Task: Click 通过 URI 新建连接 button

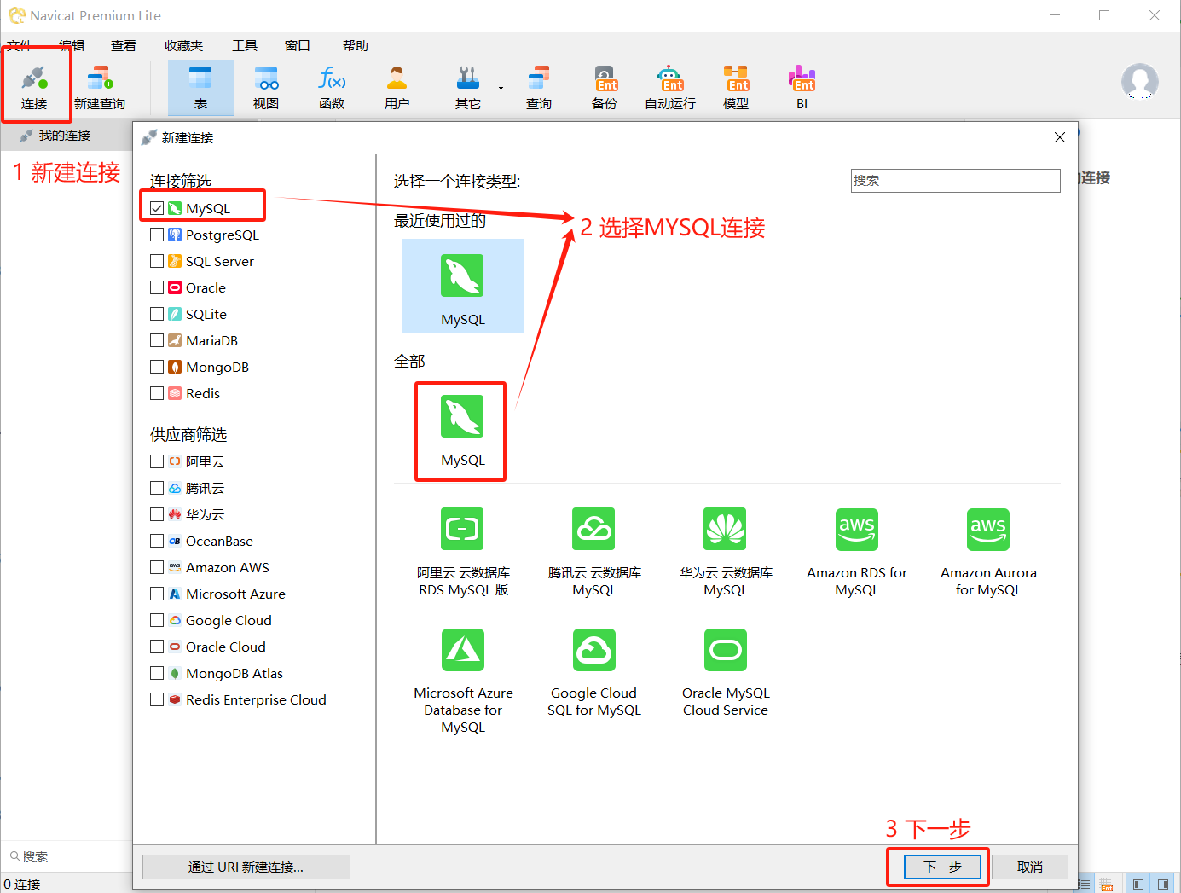Action: pos(246,867)
